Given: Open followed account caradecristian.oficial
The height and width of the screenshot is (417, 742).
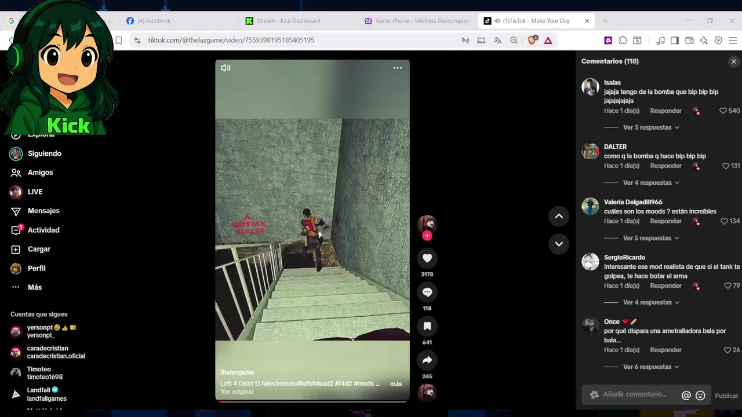Looking at the screenshot, I should pos(48,352).
